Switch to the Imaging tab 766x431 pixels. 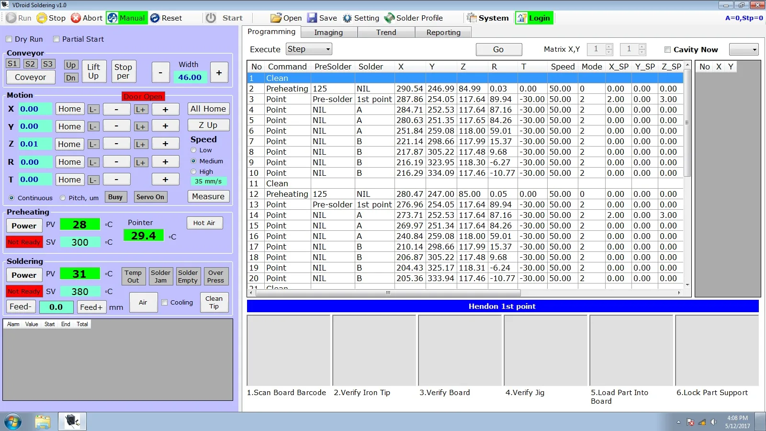[328, 32]
